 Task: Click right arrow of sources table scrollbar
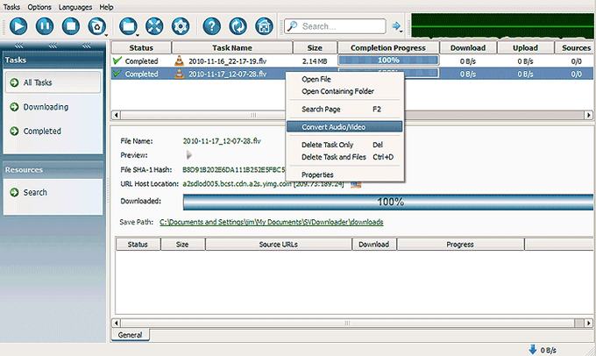click(589, 323)
